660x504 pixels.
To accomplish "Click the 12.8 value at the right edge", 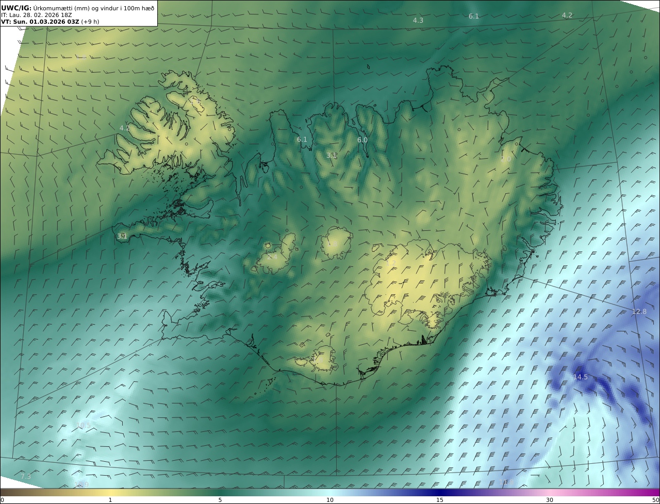I will pyautogui.click(x=639, y=311).
